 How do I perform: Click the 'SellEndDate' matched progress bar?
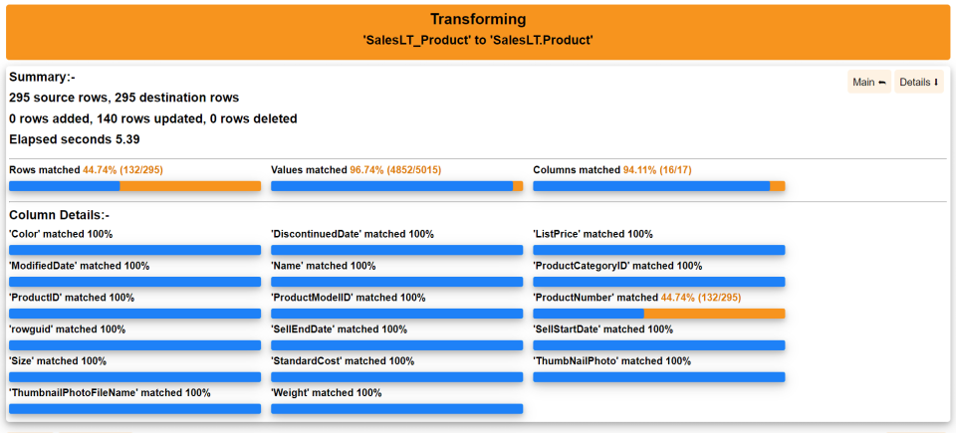point(396,345)
